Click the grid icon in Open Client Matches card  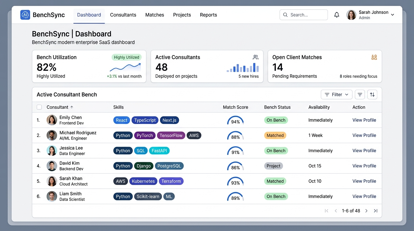(x=374, y=57)
